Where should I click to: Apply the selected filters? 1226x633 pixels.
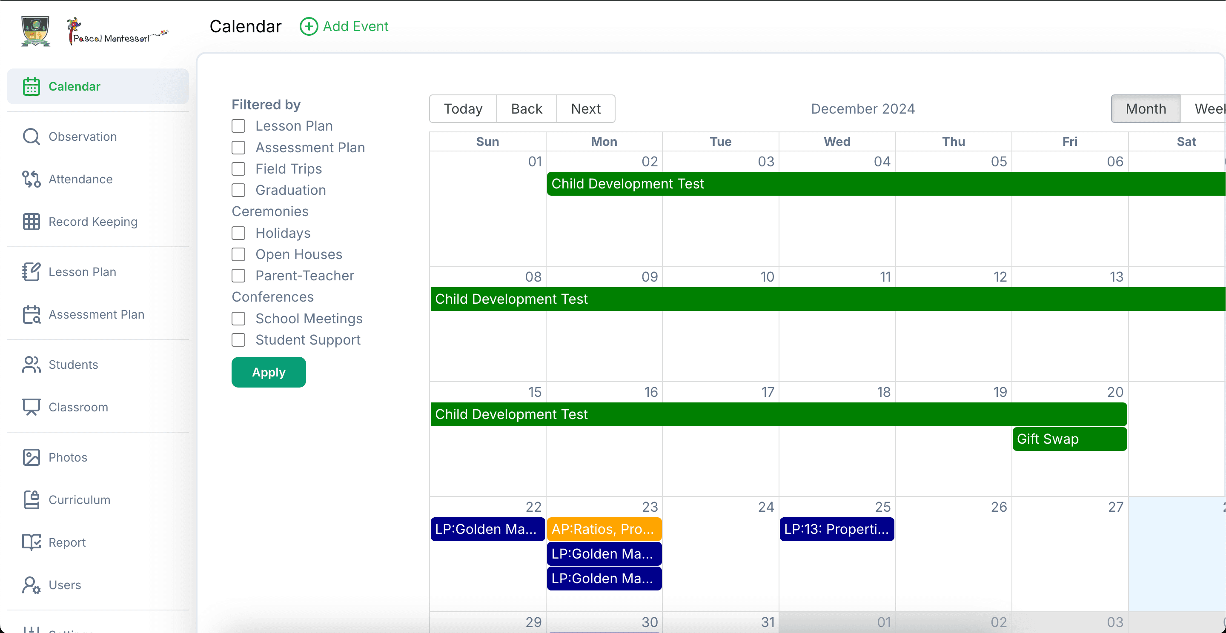[x=269, y=372]
